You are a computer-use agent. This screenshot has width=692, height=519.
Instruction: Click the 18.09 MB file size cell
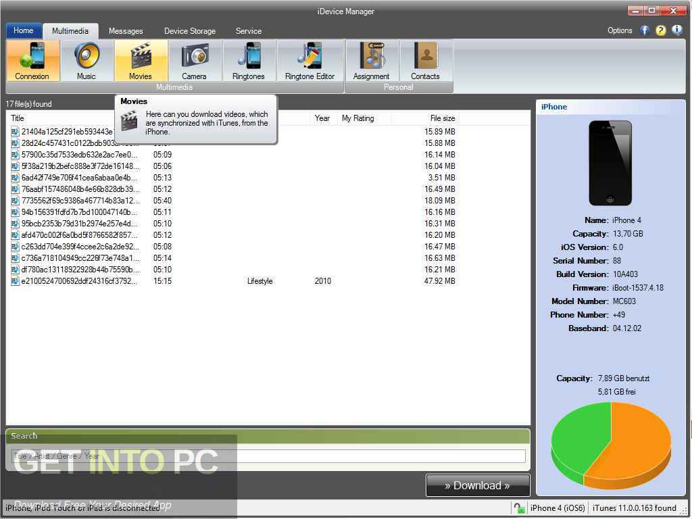pyautogui.click(x=439, y=200)
